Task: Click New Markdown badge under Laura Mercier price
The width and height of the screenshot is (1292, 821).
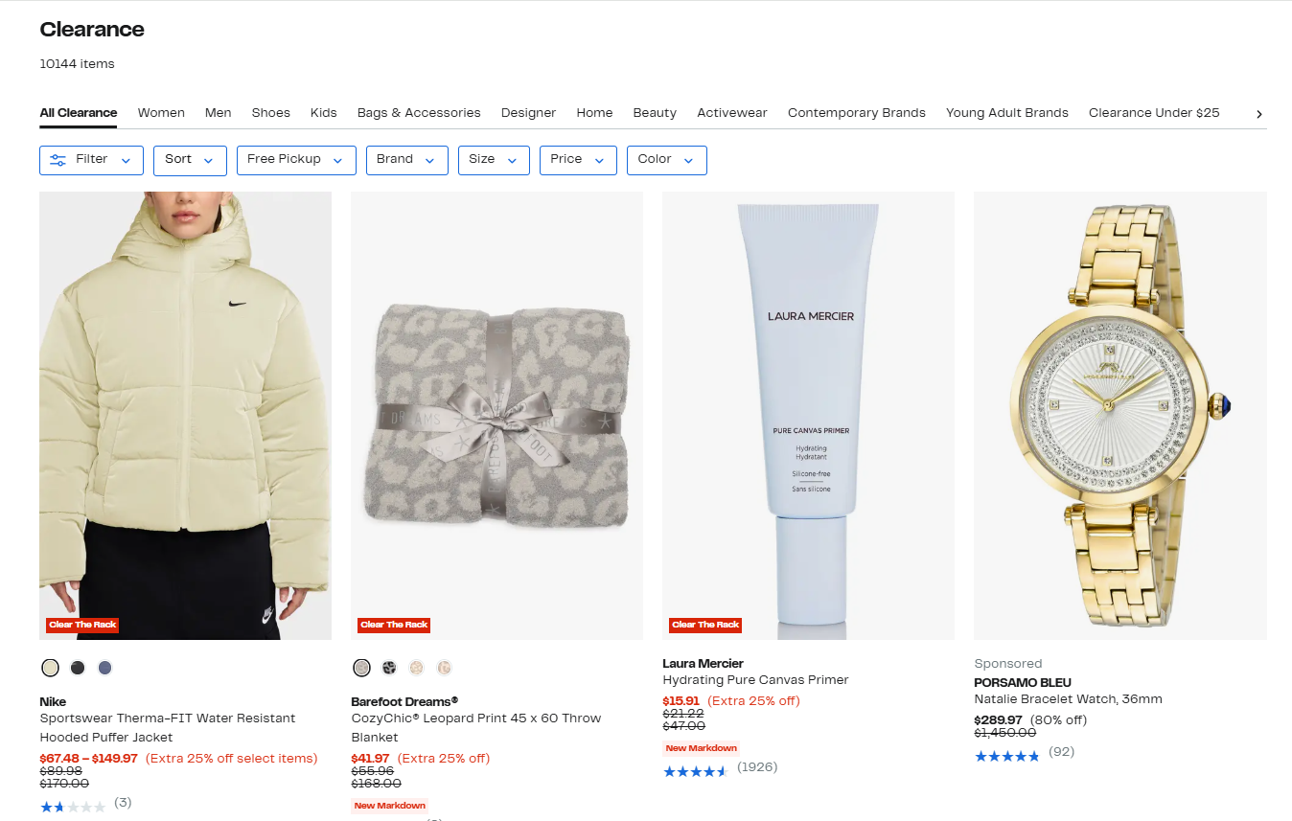Action: [701, 748]
